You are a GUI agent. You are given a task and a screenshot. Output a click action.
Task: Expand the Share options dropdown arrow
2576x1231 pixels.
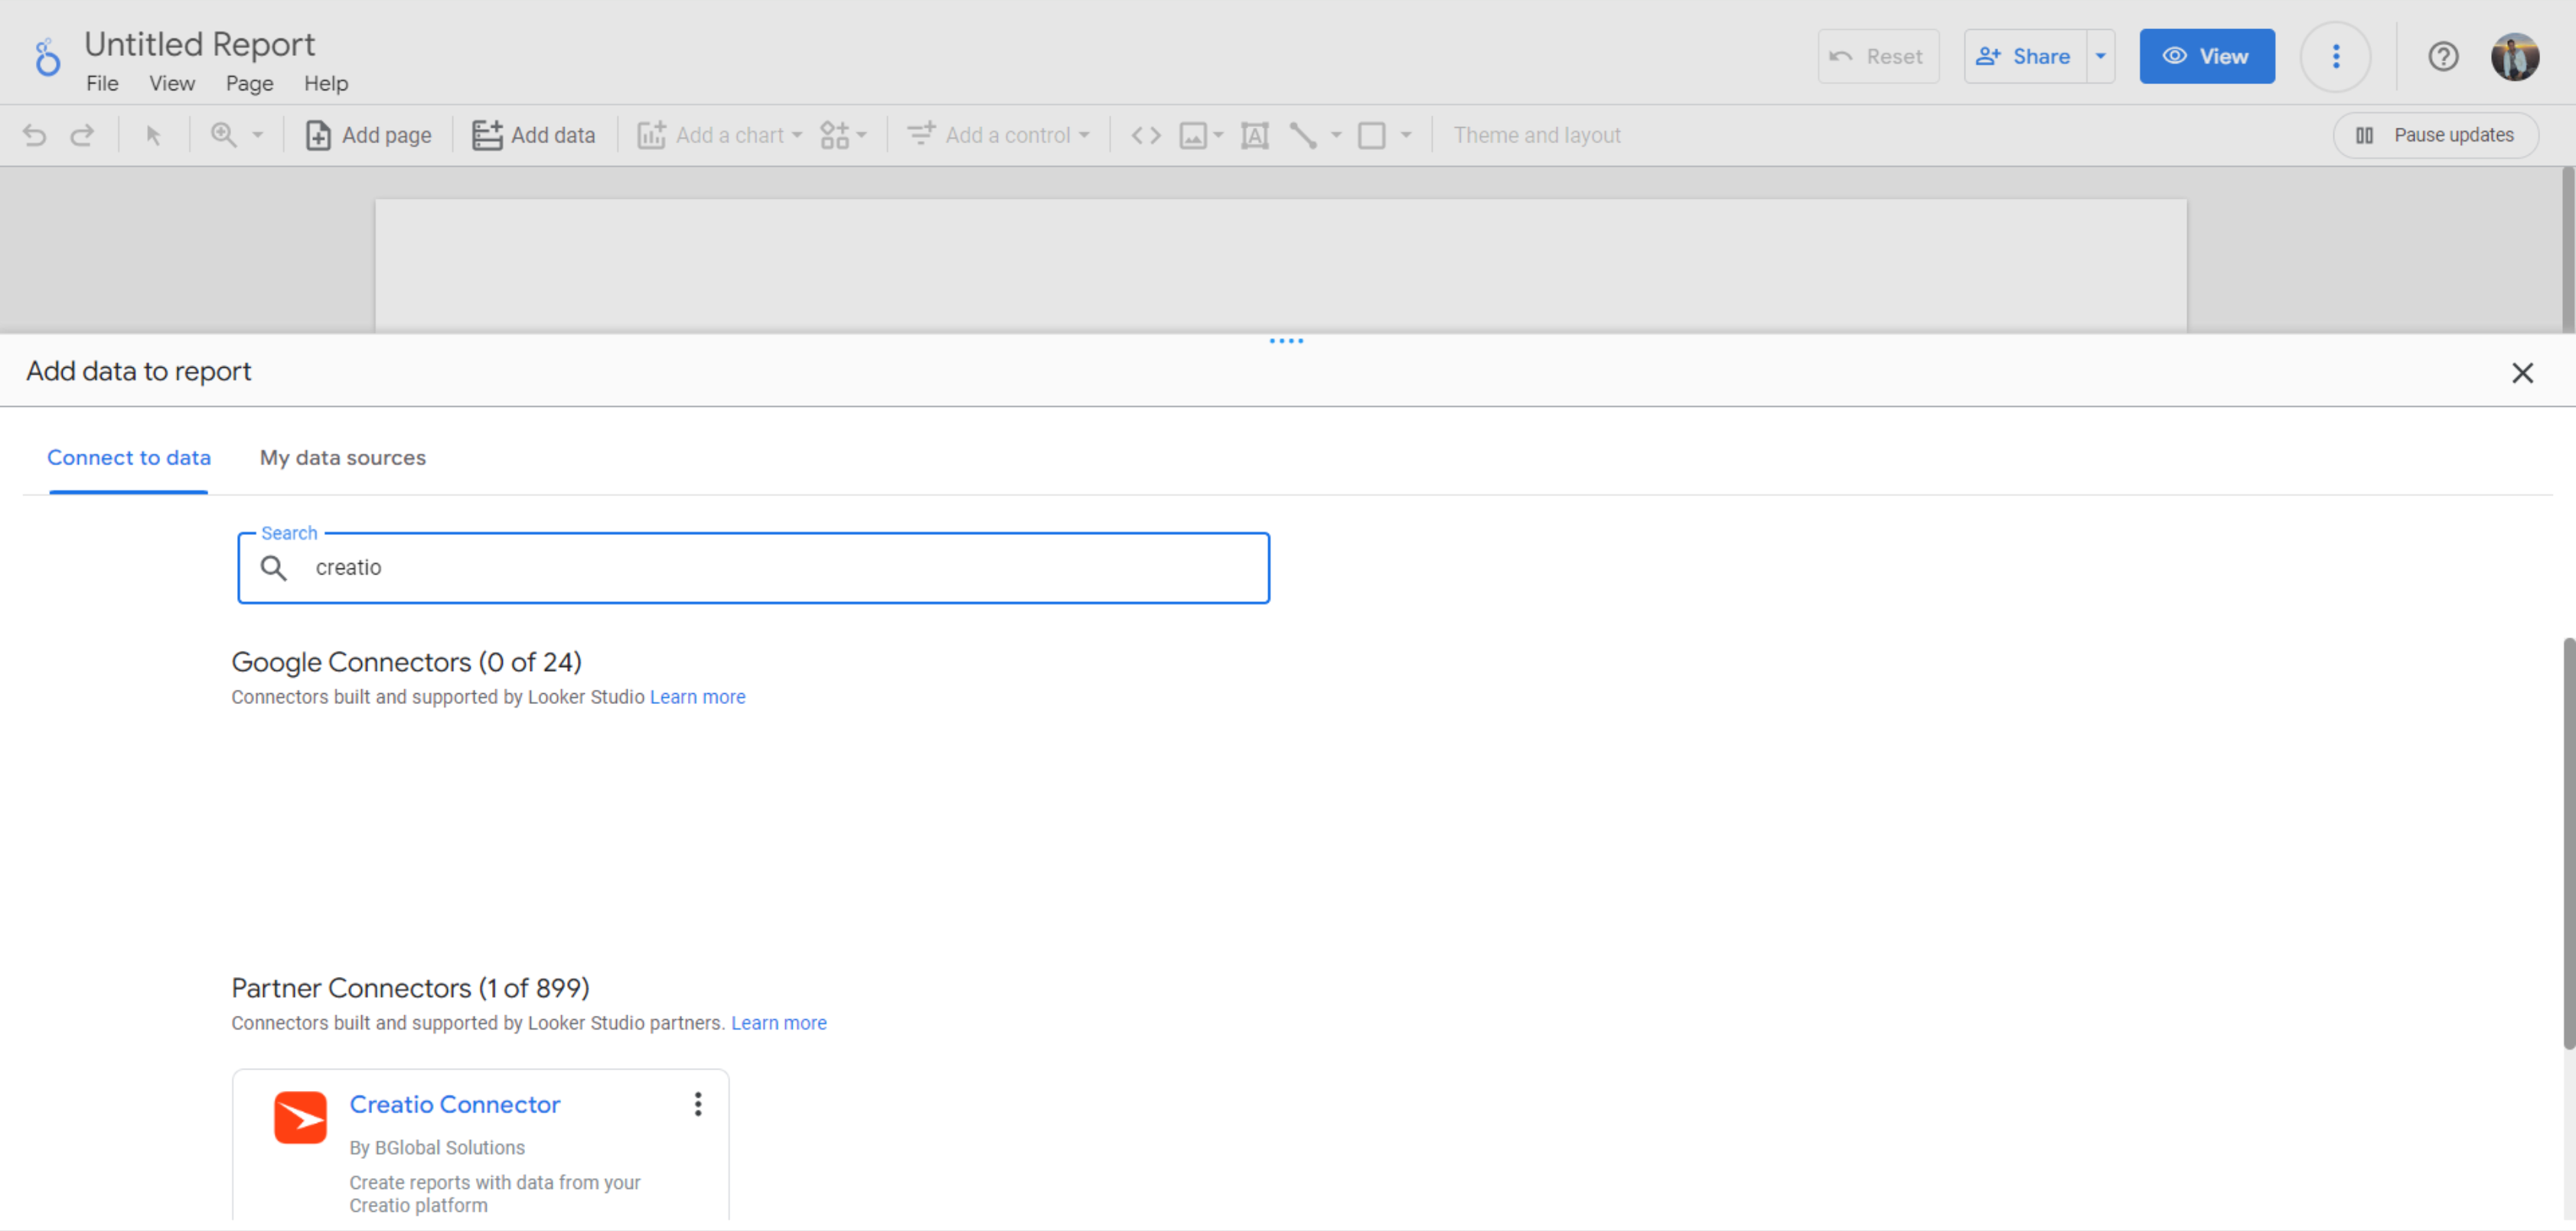point(2101,56)
